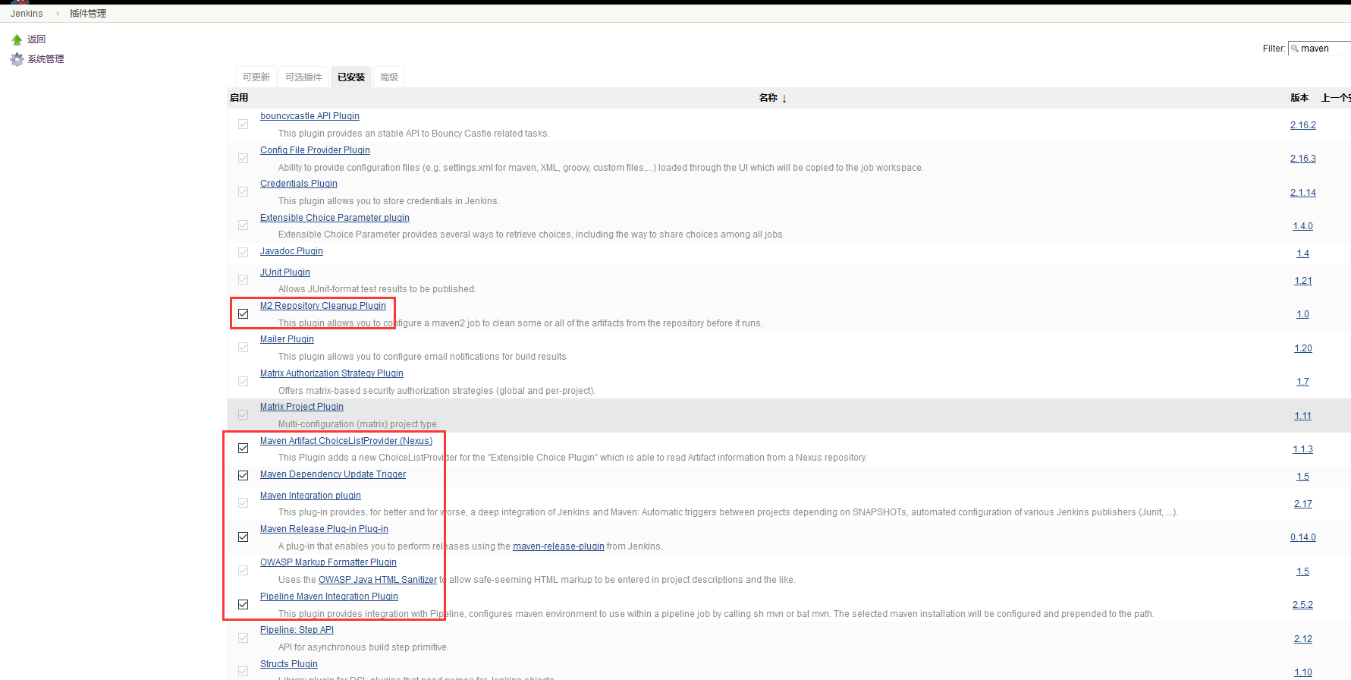The image size is (1351, 680).
Task: Click version 1.1.3 link
Action: pyautogui.click(x=1303, y=449)
